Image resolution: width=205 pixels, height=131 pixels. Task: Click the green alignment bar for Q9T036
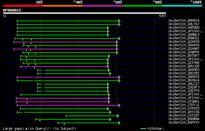click(x=63, y=112)
